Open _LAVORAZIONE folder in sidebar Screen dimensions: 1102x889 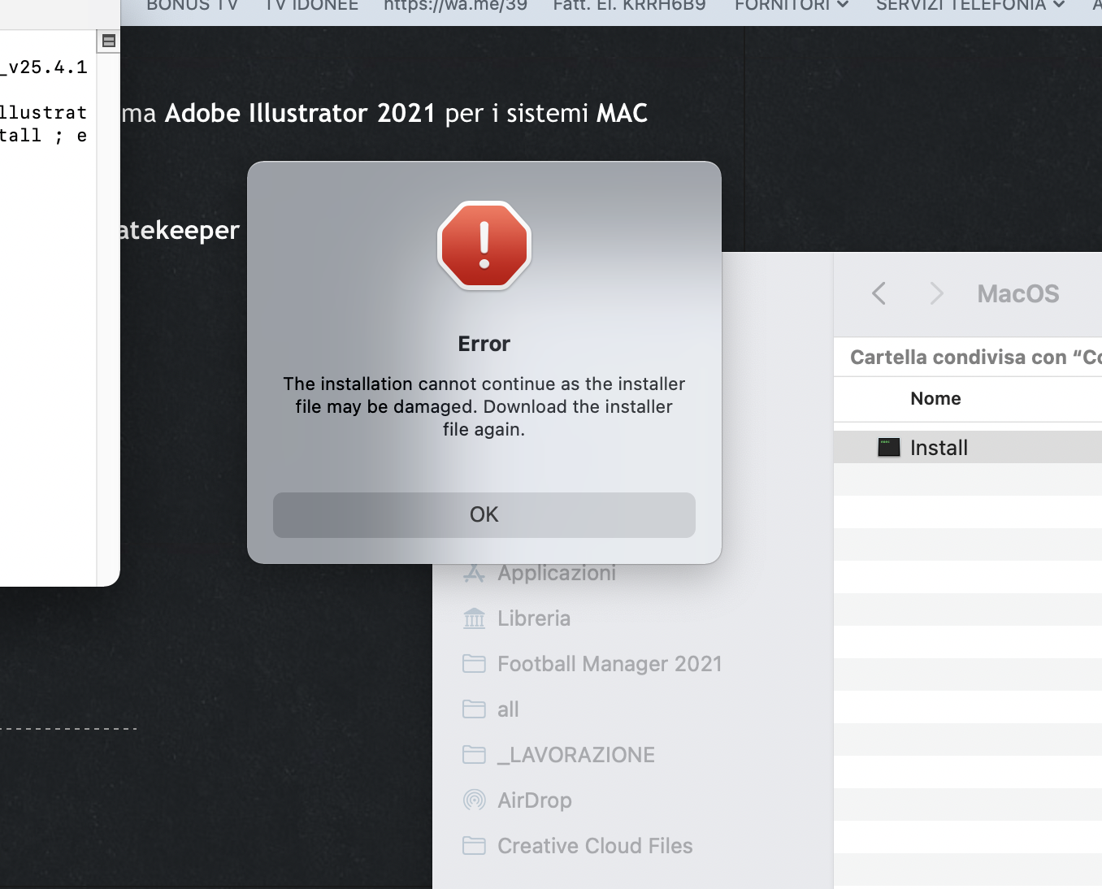[559, 755]
